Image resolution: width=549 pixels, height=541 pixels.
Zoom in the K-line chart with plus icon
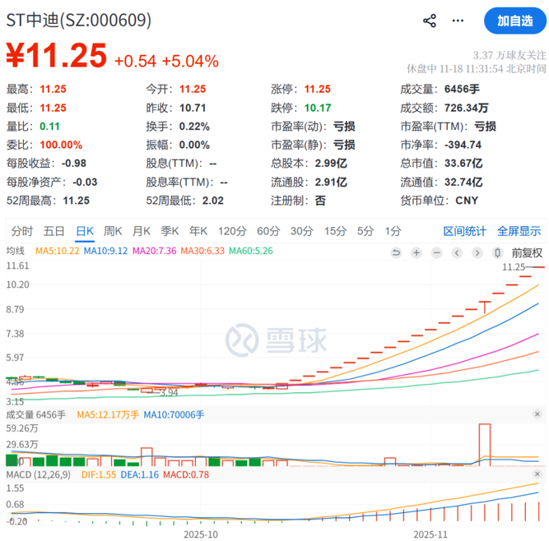pos(416,252)
